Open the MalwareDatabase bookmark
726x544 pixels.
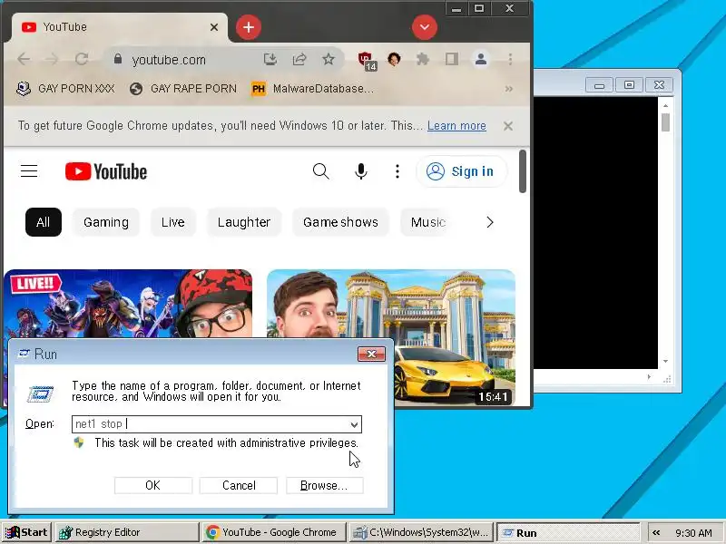click(x=312, y=88)
